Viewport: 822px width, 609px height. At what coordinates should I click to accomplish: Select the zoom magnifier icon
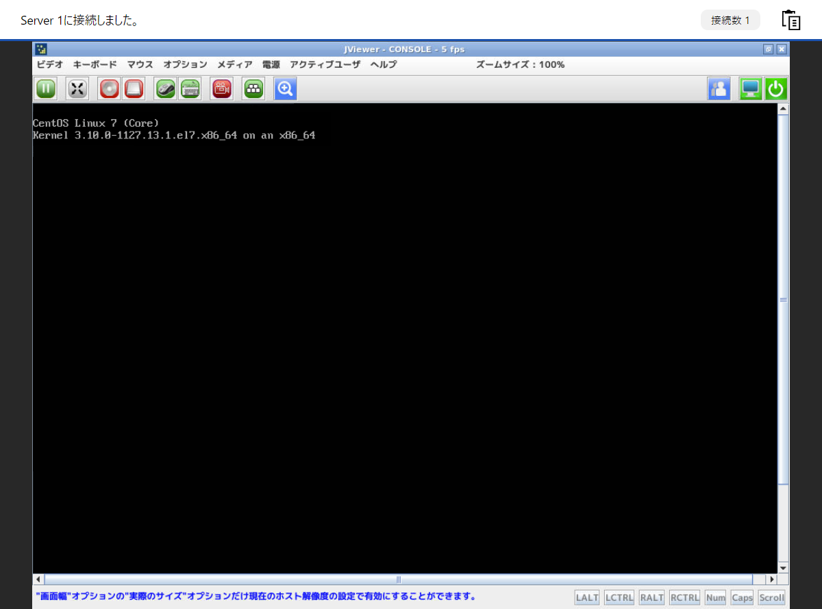click(x=286, y=88)
